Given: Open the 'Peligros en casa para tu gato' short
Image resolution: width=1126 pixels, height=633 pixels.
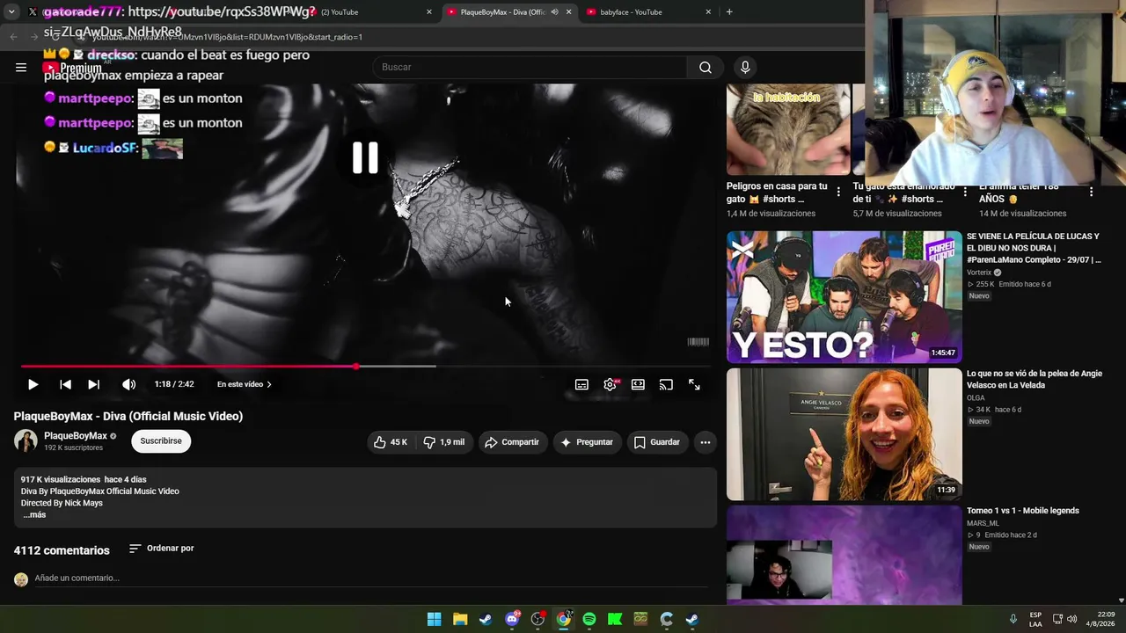Looking at the screenshot, I should coord(788,130).
